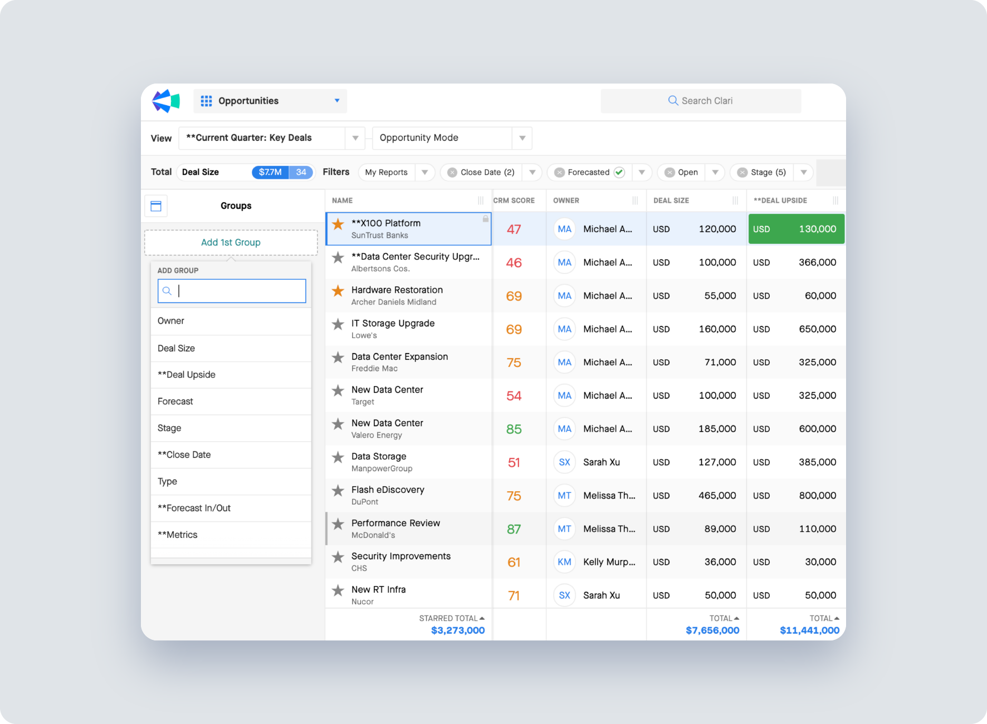Click MA avatar on Data Center Expansion row
This screenshot has height=724, width=987.
[x=564, y=362]
